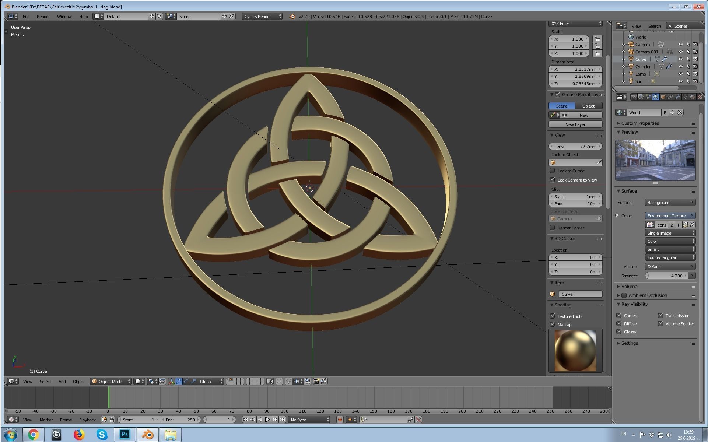708x442 pixels.
Task: Expand the Custom Properties panel
Action: pos(640,123)
